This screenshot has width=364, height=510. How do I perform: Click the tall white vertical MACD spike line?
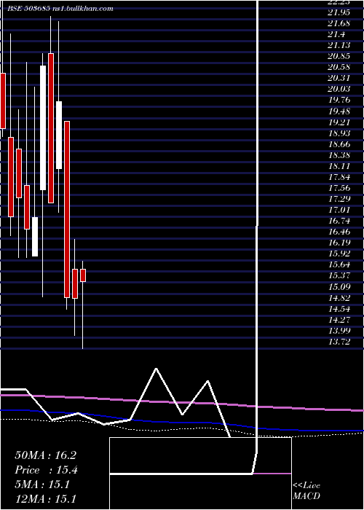click(x=258, y=227)
